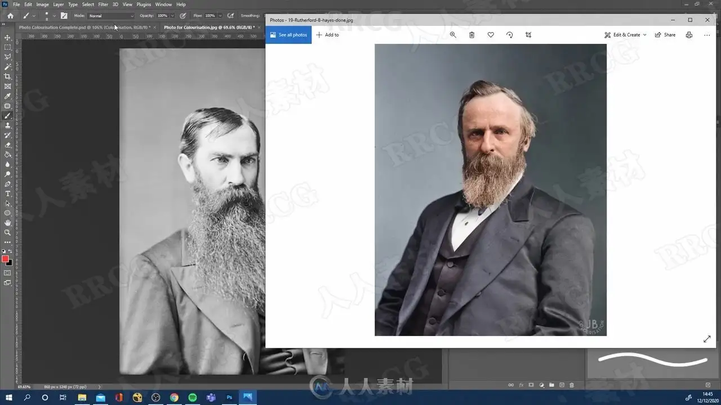Select the Magic Wand tool
The image size is (721, 405).
[x=7, y=66]
